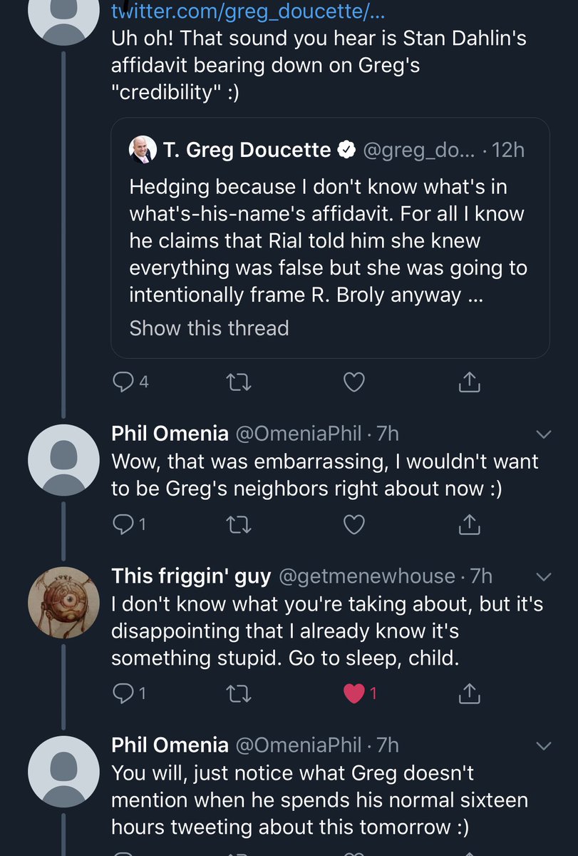This screenshot has height=856, width=578.
Task: Share the Stan Dahlin affidavit tweet
Action: pyautogui.click(x=469, y=383)
